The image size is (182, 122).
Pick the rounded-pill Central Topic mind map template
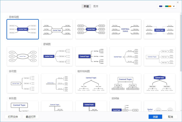click(x=91, y=29)
